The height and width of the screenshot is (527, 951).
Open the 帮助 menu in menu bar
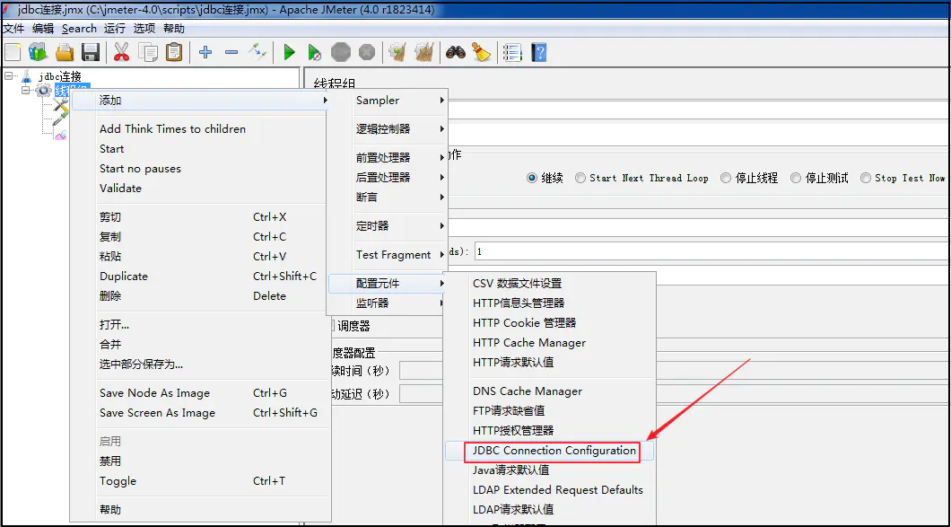tap(174, 29)
